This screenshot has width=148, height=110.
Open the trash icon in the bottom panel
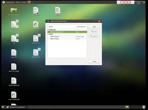[x=144, y=107]
